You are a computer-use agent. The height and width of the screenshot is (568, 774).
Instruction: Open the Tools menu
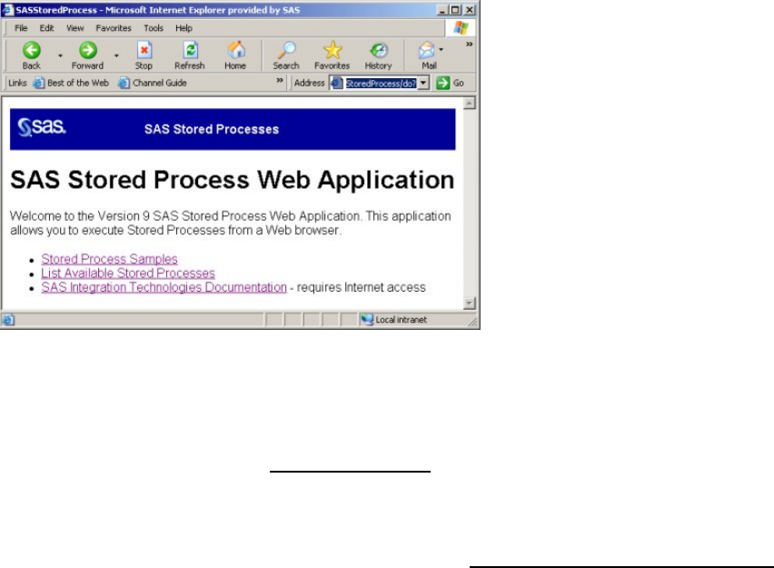click(x=154, y=28)
